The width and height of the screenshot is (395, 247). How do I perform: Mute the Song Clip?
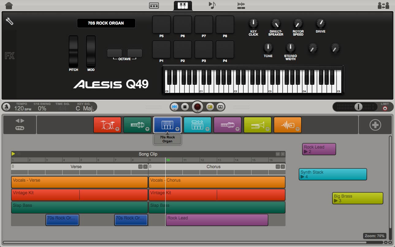[278, 154]
